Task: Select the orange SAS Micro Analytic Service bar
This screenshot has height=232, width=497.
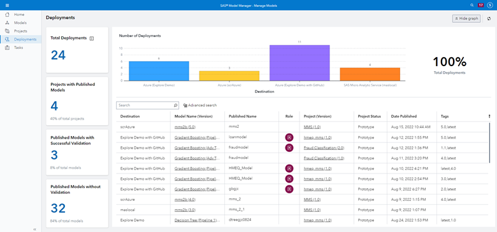Action: [370, 74]
